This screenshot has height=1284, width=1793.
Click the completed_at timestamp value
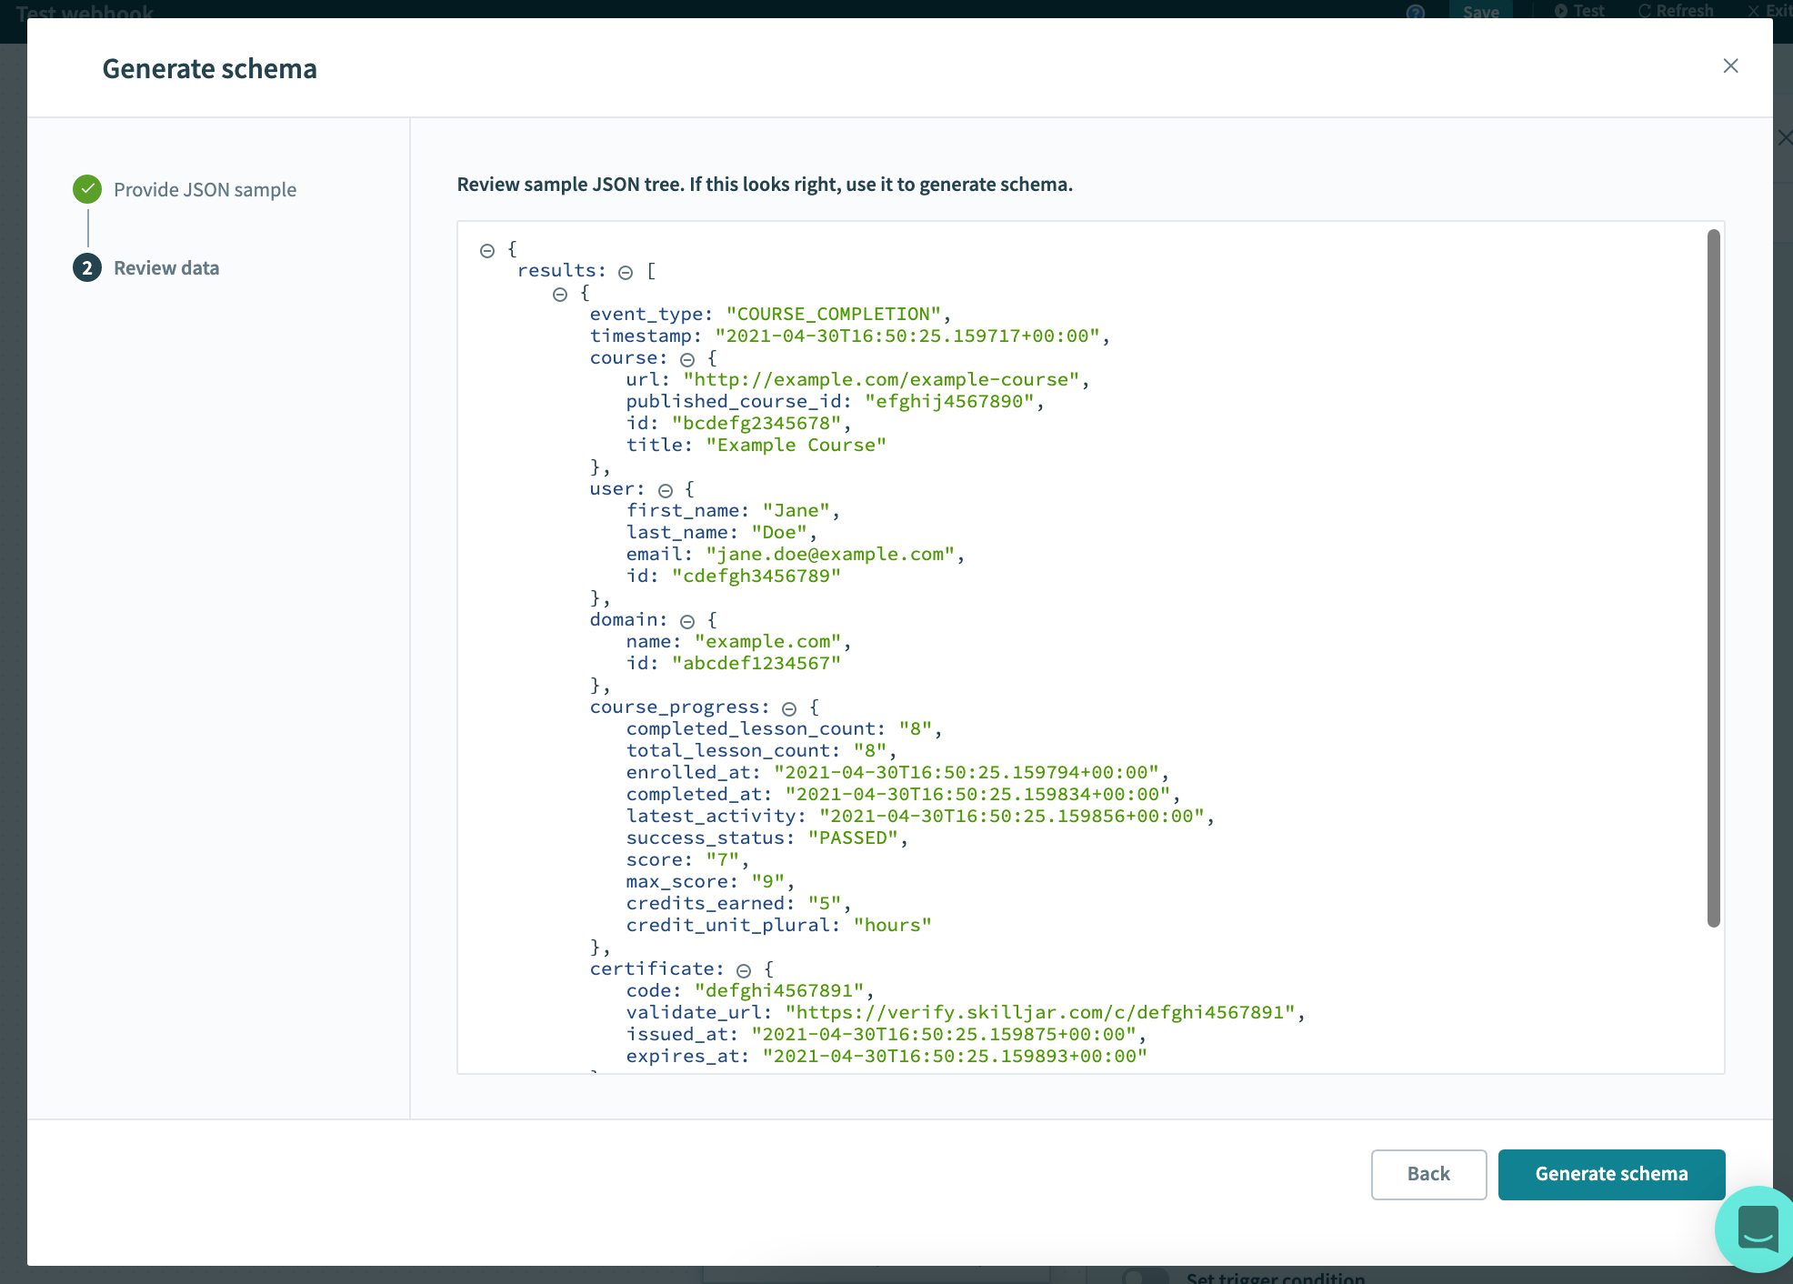(x=977, y=794)
